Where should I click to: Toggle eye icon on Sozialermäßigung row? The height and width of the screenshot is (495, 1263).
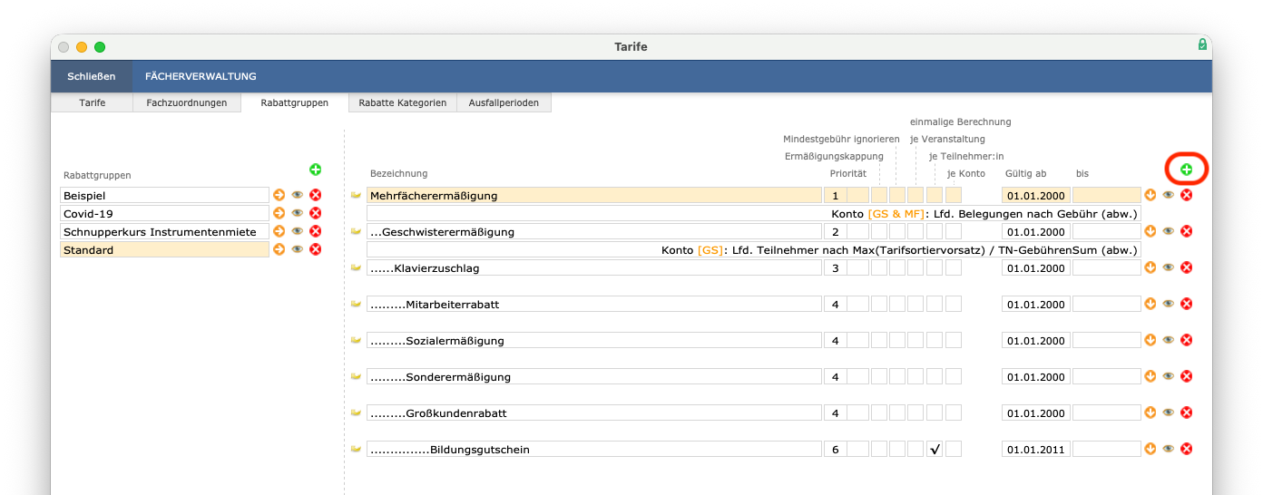point(1169,340)
